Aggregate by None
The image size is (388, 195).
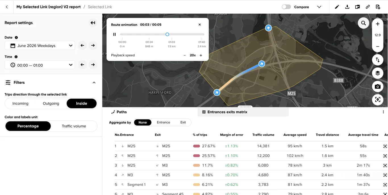click(x=143, y=122)
